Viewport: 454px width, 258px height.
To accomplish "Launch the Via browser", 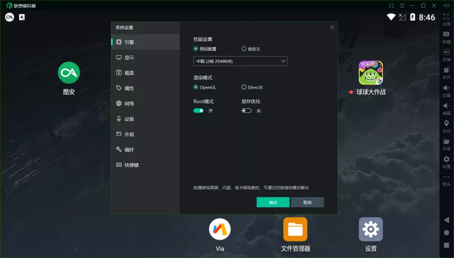I will click(219, 229).
